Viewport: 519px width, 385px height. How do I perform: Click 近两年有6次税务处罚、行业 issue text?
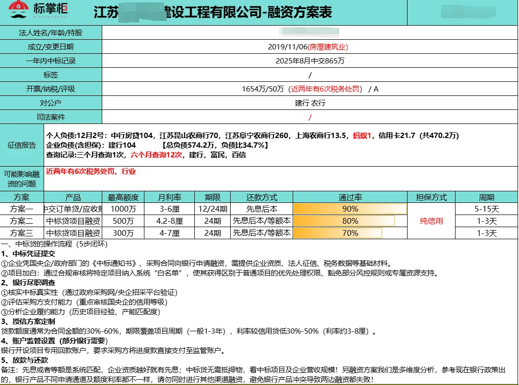91,171
